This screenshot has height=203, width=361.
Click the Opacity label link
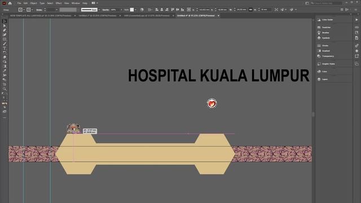pos(105,10)
